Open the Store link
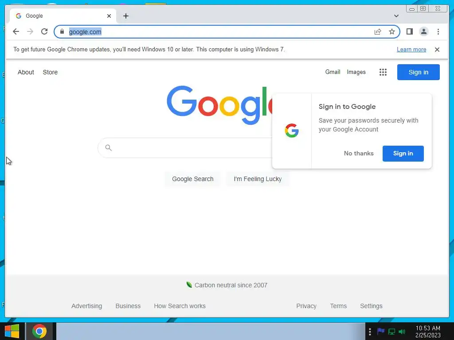The height and width of the screenshot is (340, 454). pos(50,72)
